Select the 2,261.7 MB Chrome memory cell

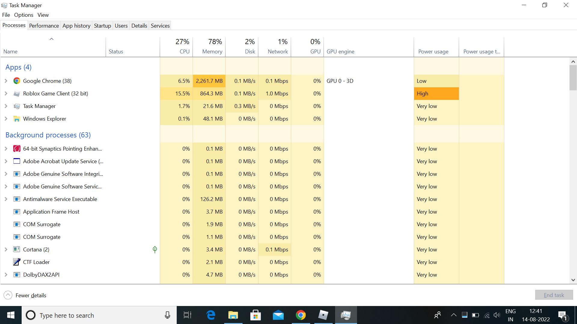[209, 81]
